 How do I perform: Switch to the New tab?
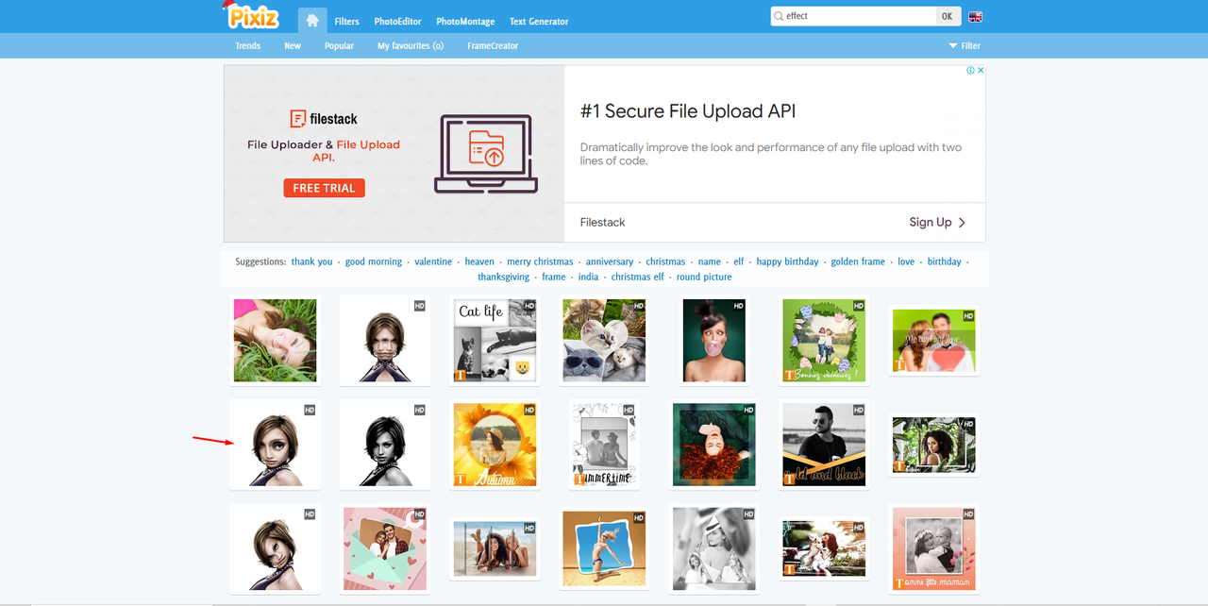pyautogui.click(x=293, y=45)
